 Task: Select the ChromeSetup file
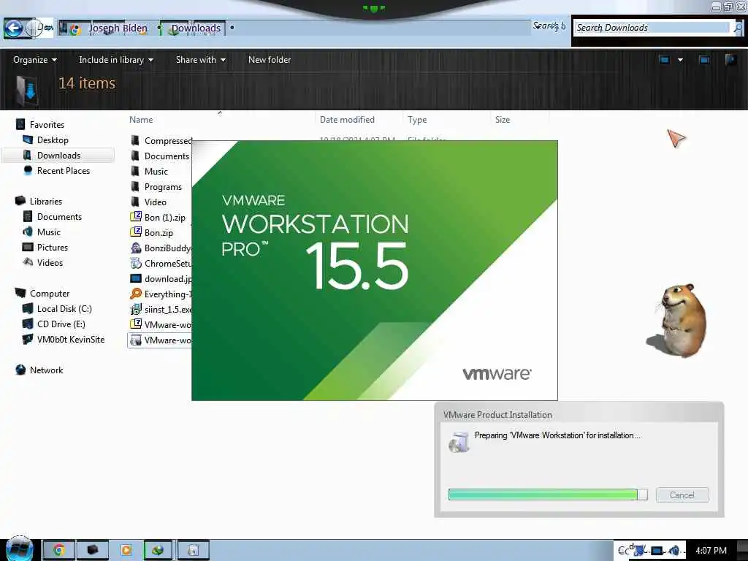coord(160,263)
